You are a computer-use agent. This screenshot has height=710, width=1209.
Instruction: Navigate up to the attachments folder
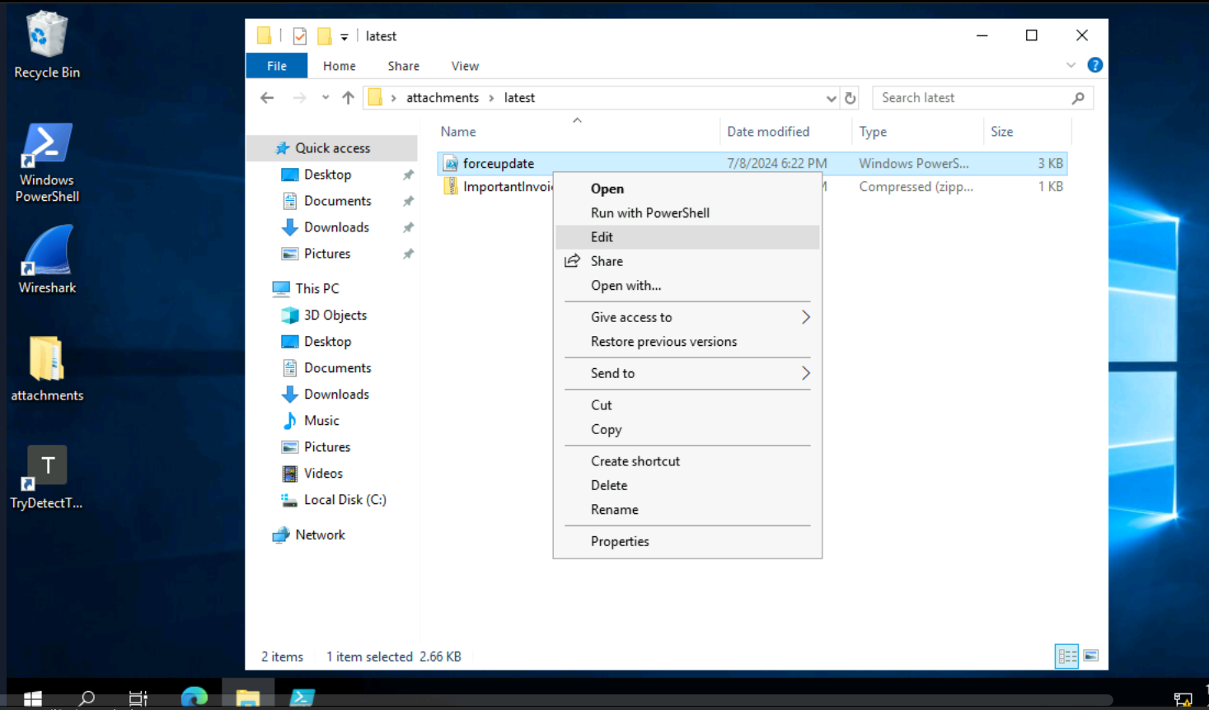[347, 97]
